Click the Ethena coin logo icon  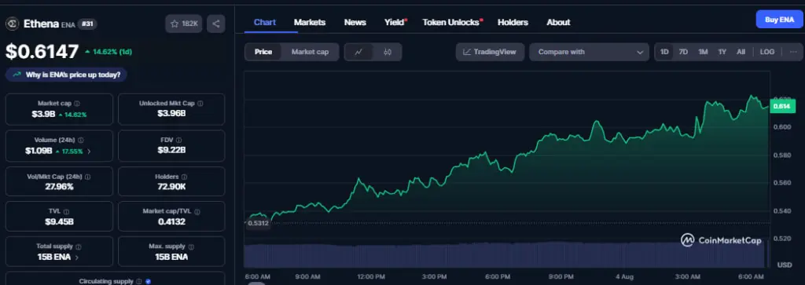click(13, 24)
